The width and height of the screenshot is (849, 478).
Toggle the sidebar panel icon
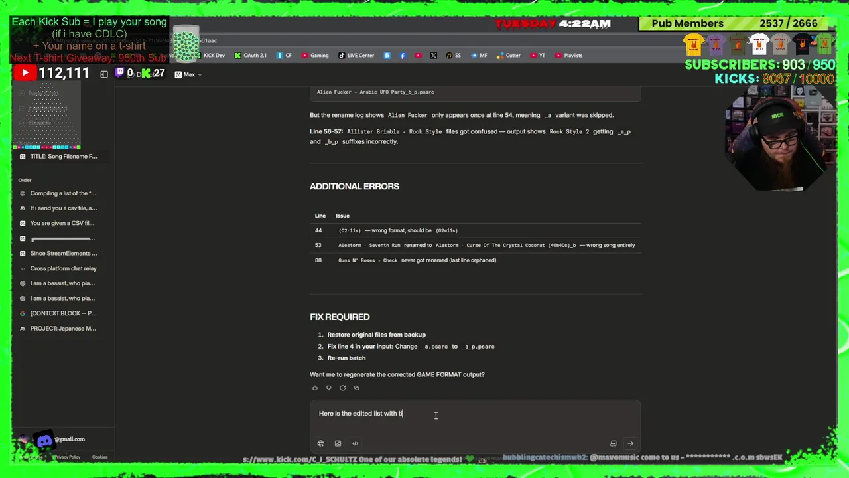tap(104, 74)
